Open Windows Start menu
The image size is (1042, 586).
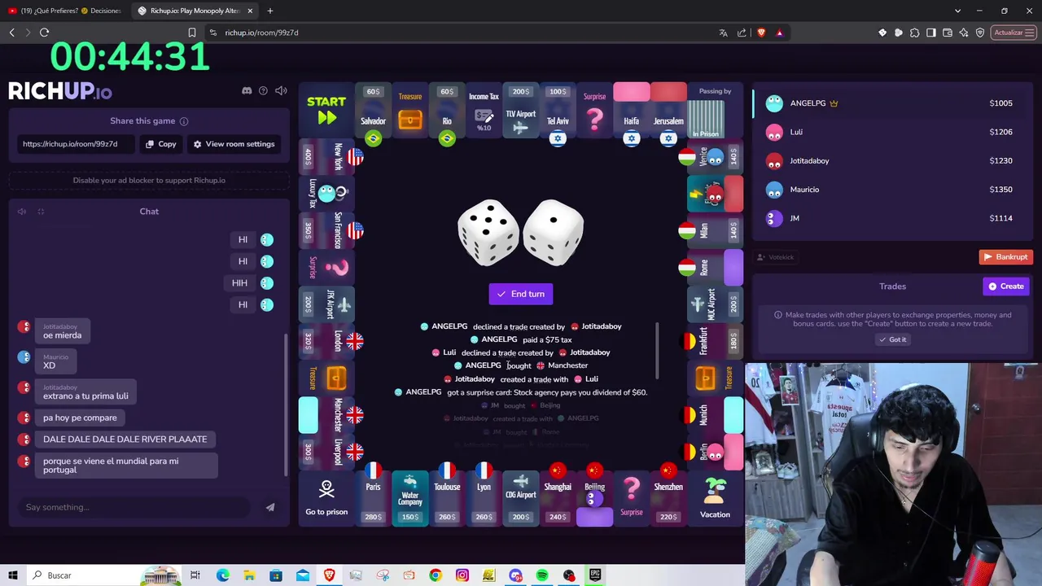point(13,575)
